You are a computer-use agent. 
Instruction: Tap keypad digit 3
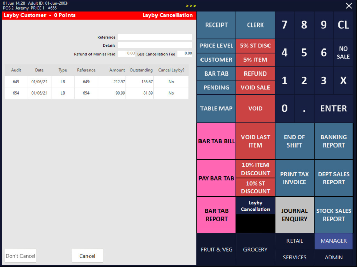(324, 81)
